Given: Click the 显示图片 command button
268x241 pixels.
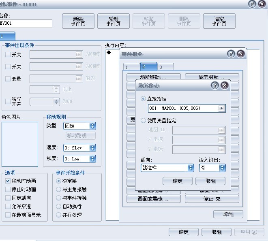Looking at the screenshot, I should pos(212,77).
